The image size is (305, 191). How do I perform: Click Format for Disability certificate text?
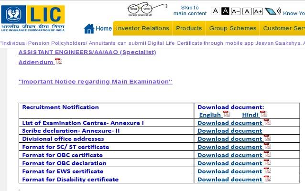tap(70, 180)
